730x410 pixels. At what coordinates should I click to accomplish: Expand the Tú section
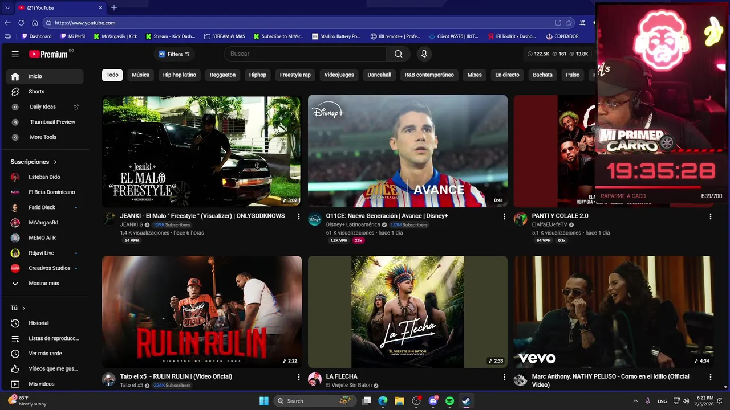coord(18,308)
